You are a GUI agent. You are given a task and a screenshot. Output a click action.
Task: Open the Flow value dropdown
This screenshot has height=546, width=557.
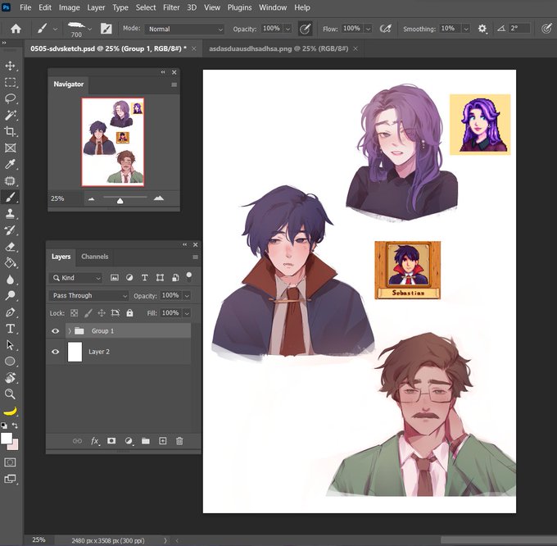tap(369, 29)
